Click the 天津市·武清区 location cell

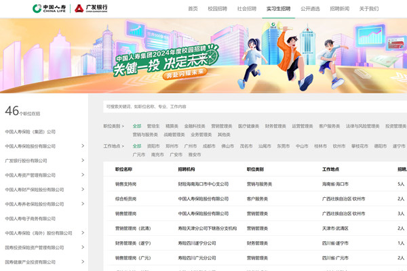(x=335, y=228)
